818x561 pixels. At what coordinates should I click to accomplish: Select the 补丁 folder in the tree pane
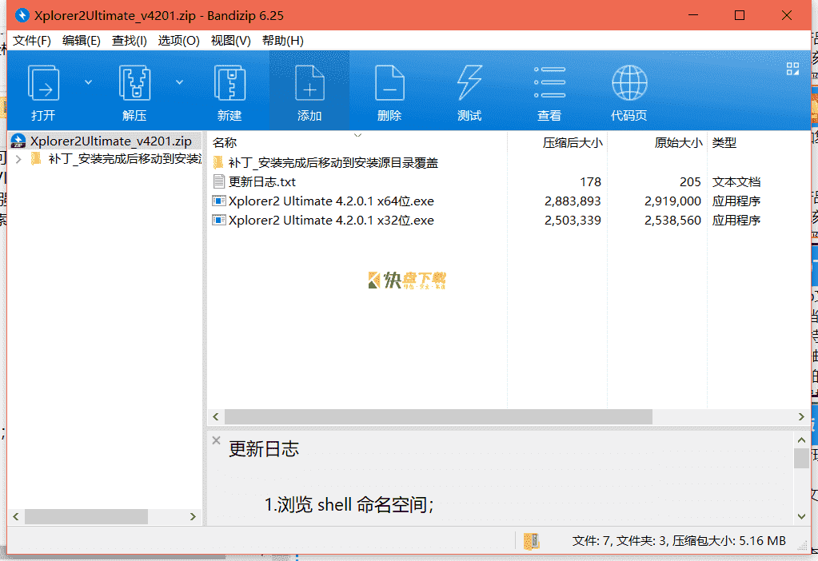tap(124, 159)
